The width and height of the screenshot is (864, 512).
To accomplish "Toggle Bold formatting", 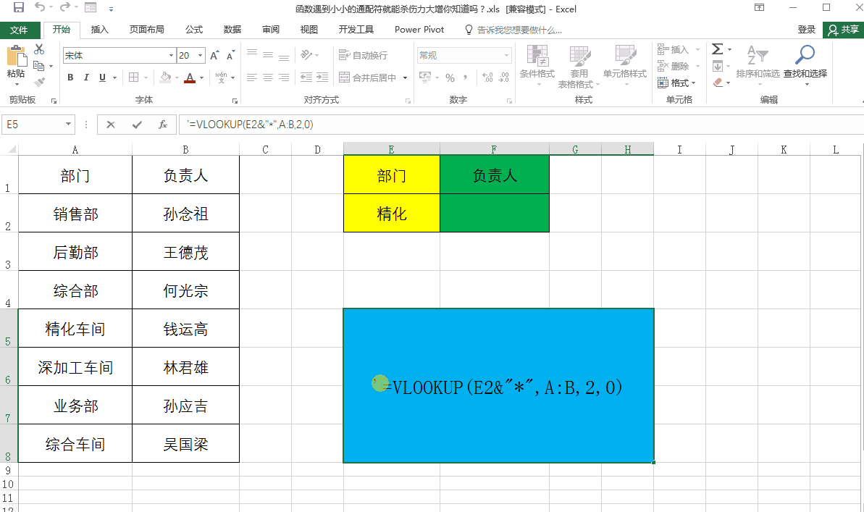I will (x=70, y=77).
